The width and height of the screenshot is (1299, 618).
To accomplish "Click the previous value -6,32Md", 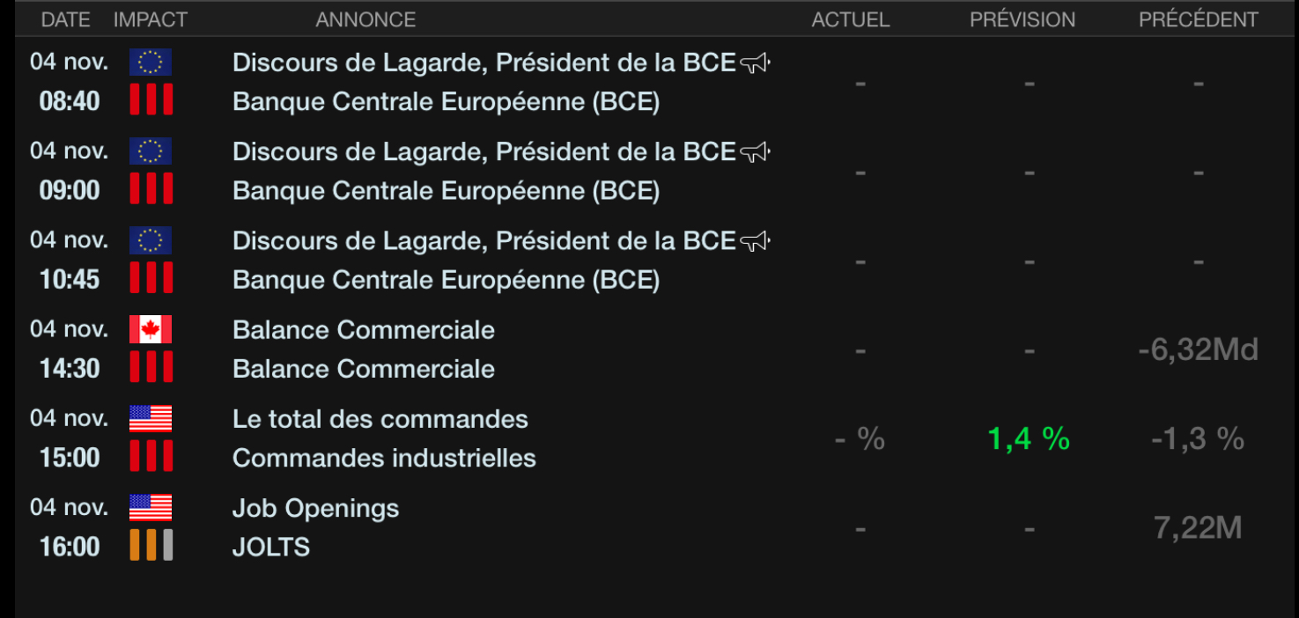I will tap(1198, 350).
